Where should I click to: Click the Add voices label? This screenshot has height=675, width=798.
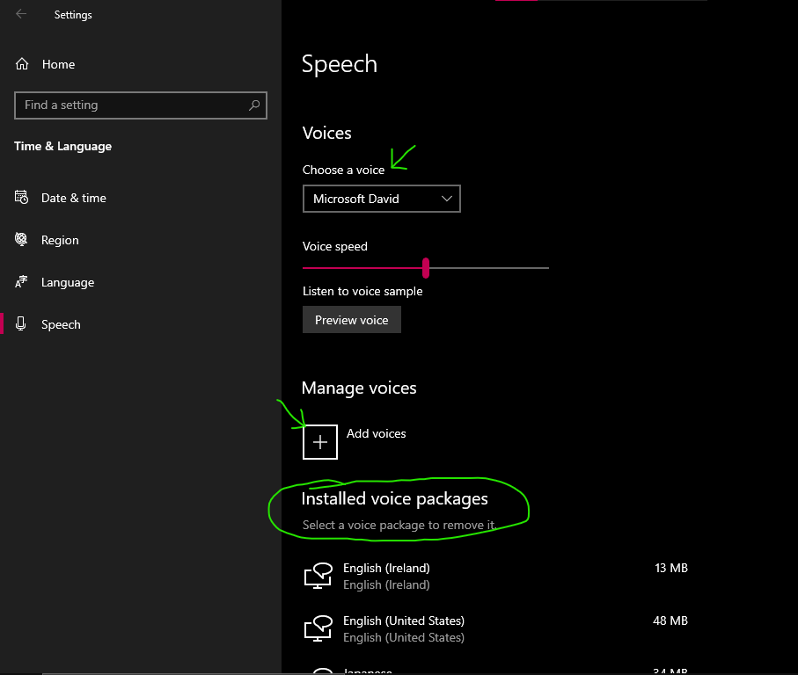tap(377, 433)
